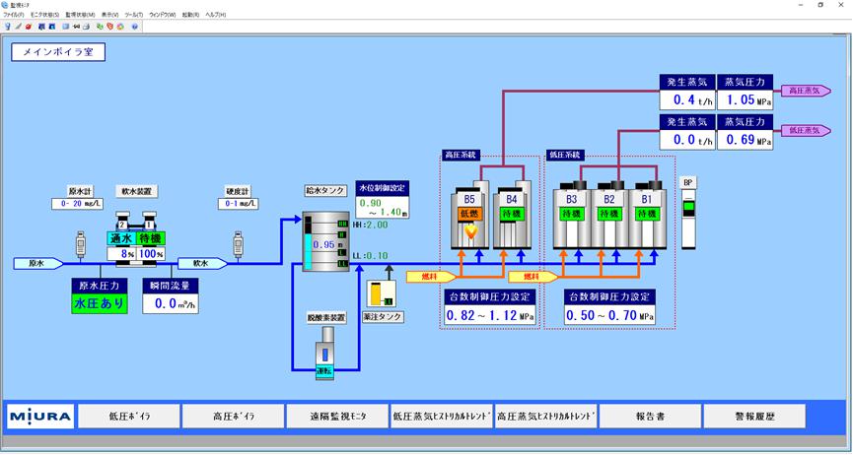853x455 pixels.
Task: Click the first toolbar icon on the left
Action: 8,26
